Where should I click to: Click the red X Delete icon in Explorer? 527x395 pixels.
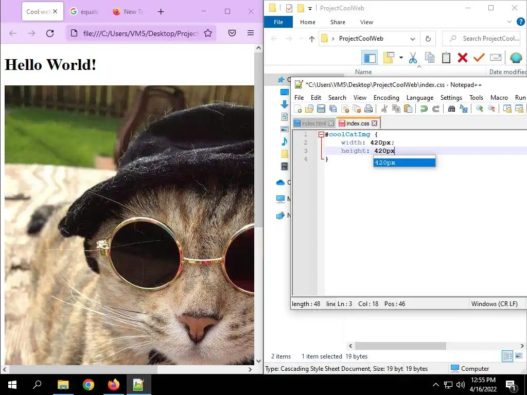coord(463,58)
